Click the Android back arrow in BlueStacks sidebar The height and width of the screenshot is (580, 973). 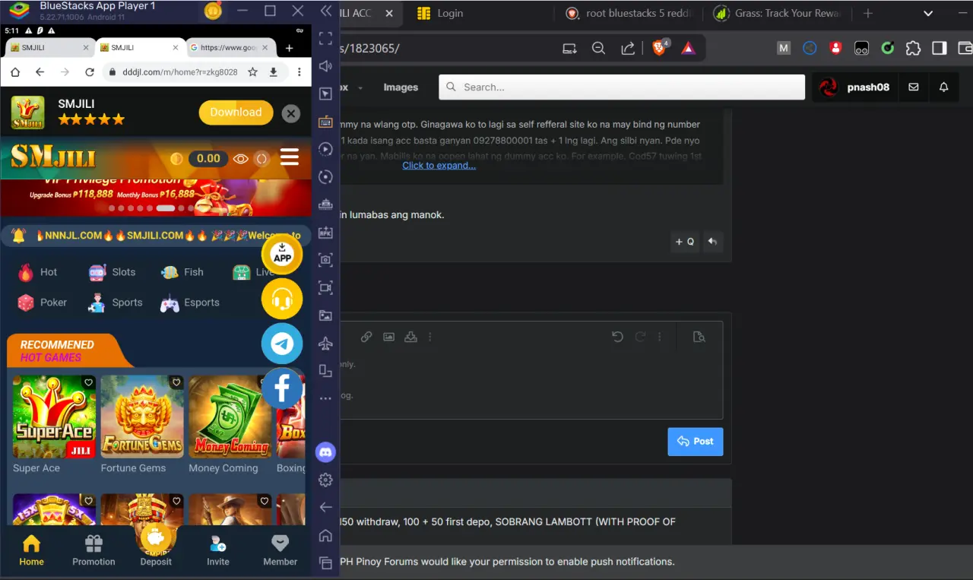[x=325, y=507]
